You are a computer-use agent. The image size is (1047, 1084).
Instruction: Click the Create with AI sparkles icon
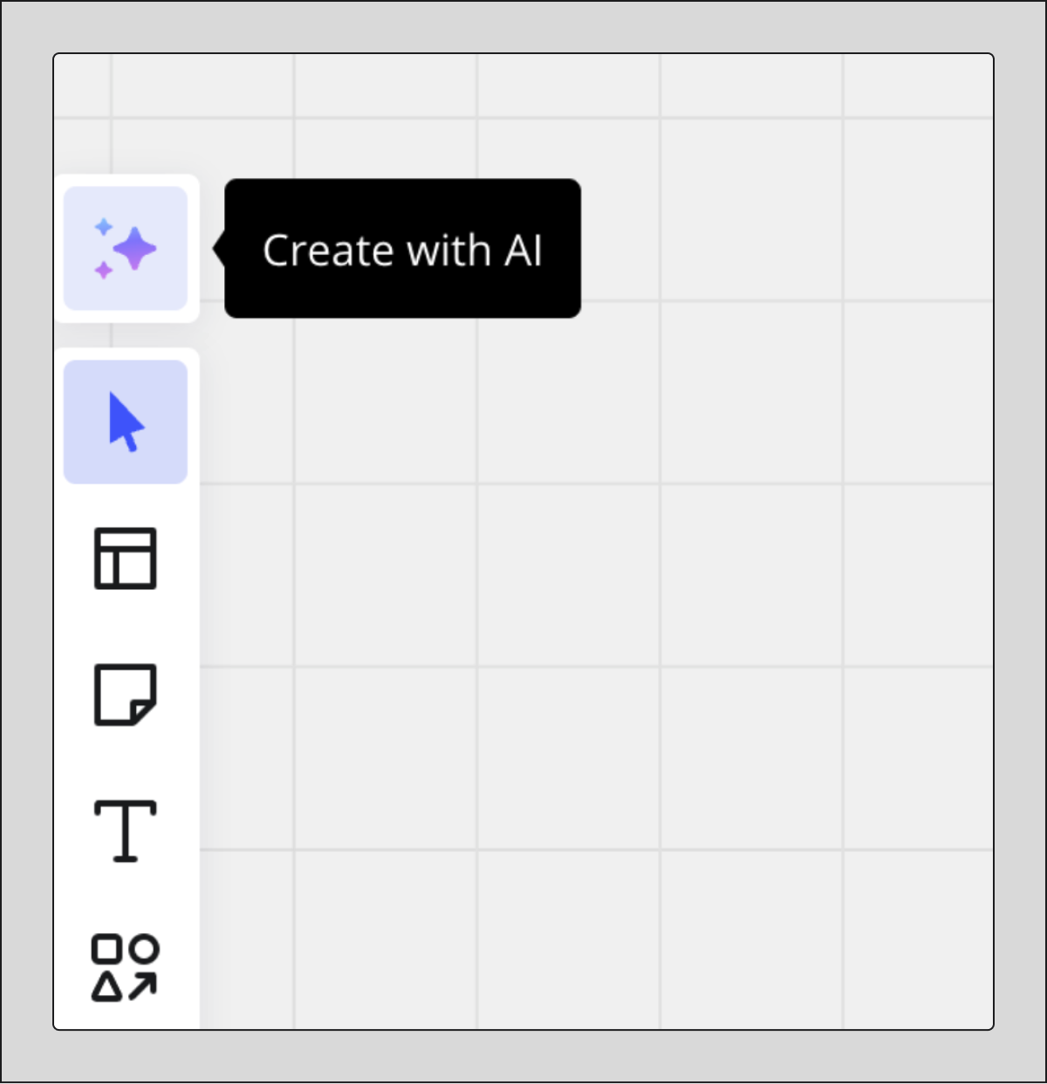(126, 248)
